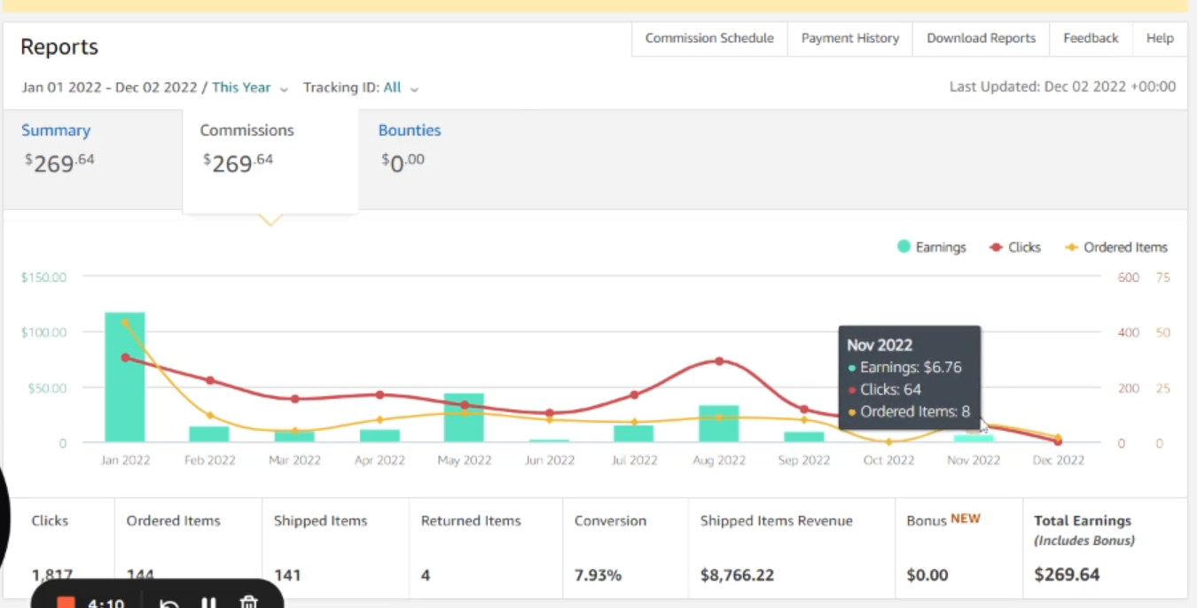Click the yellow Ordered Items point for Jan 2022

125,323
